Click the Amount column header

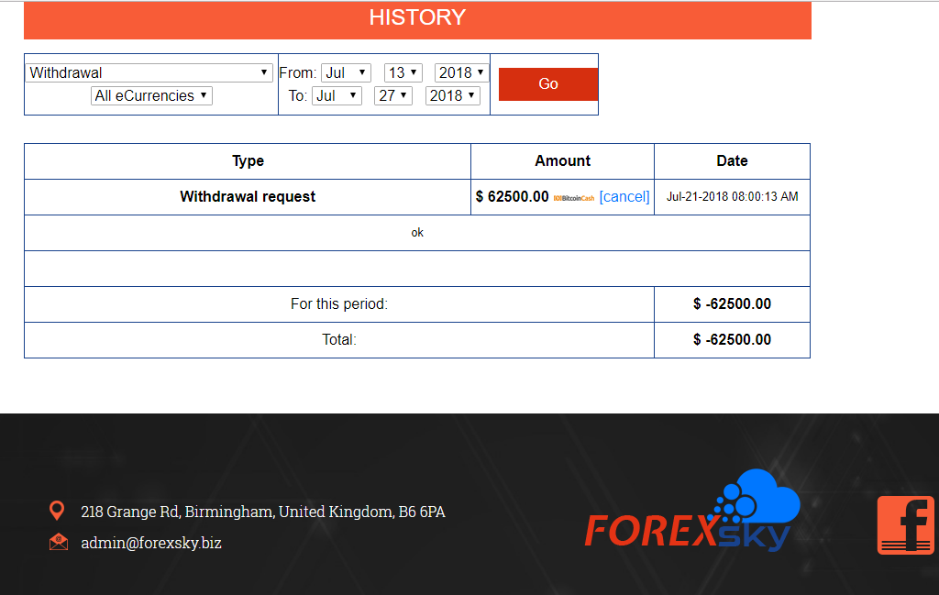[562, 160]
